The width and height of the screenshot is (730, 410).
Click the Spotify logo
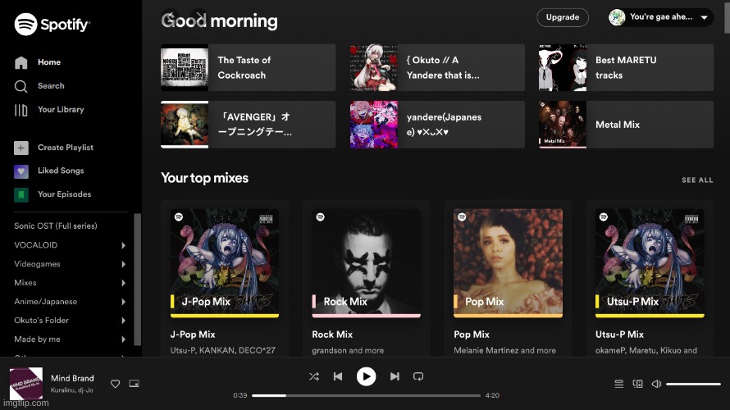tap(52, 25)
